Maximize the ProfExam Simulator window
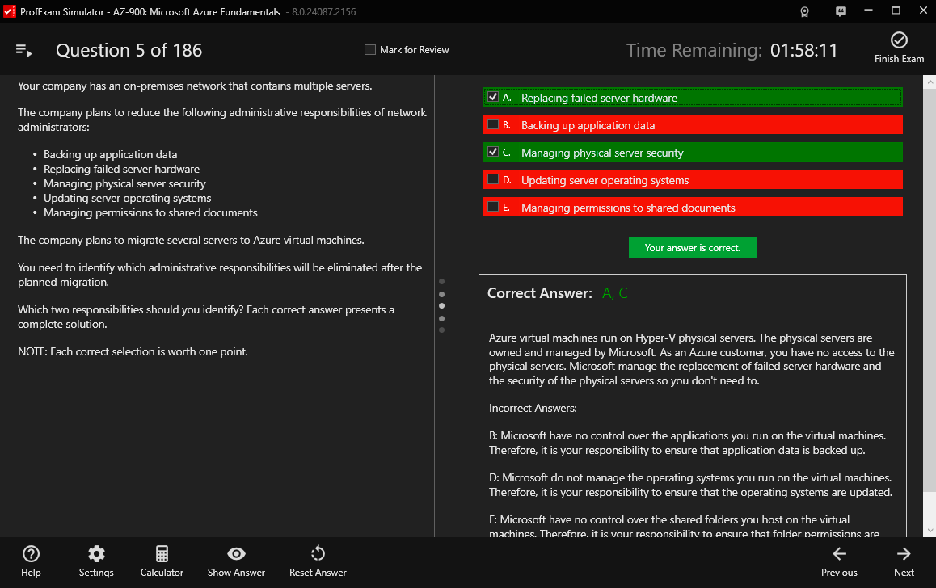Viewport: 936px width, 588px height. [x=896, y=10]
